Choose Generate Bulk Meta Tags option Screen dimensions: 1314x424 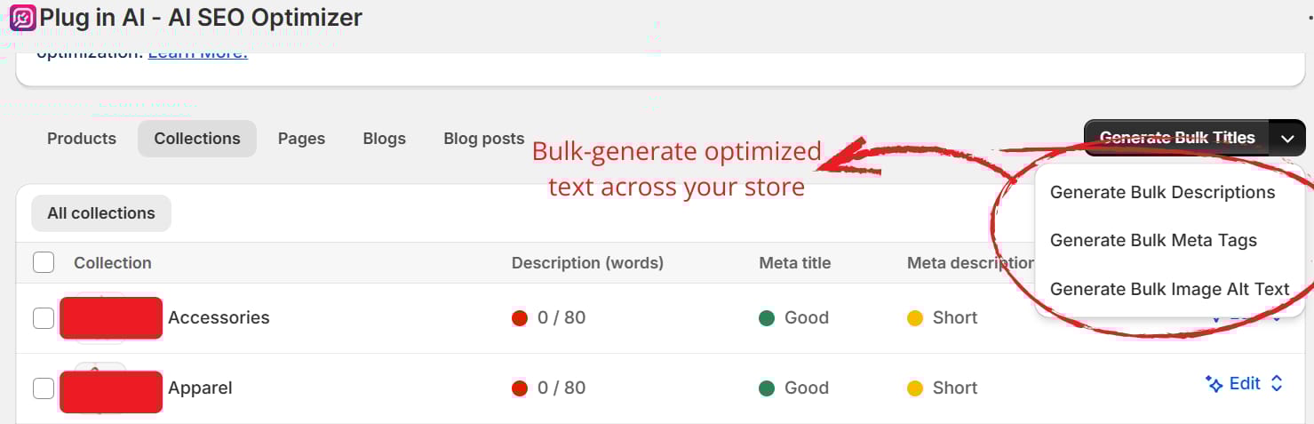click(x=1153, y=240)
